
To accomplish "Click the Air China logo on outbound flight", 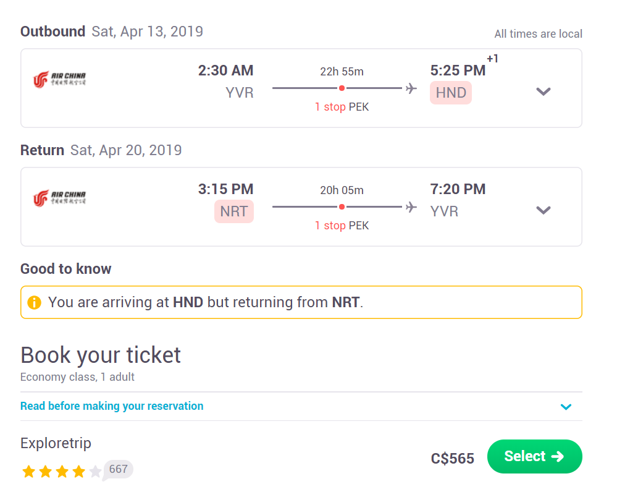I will pyautogui.click(x=59, y=80).
